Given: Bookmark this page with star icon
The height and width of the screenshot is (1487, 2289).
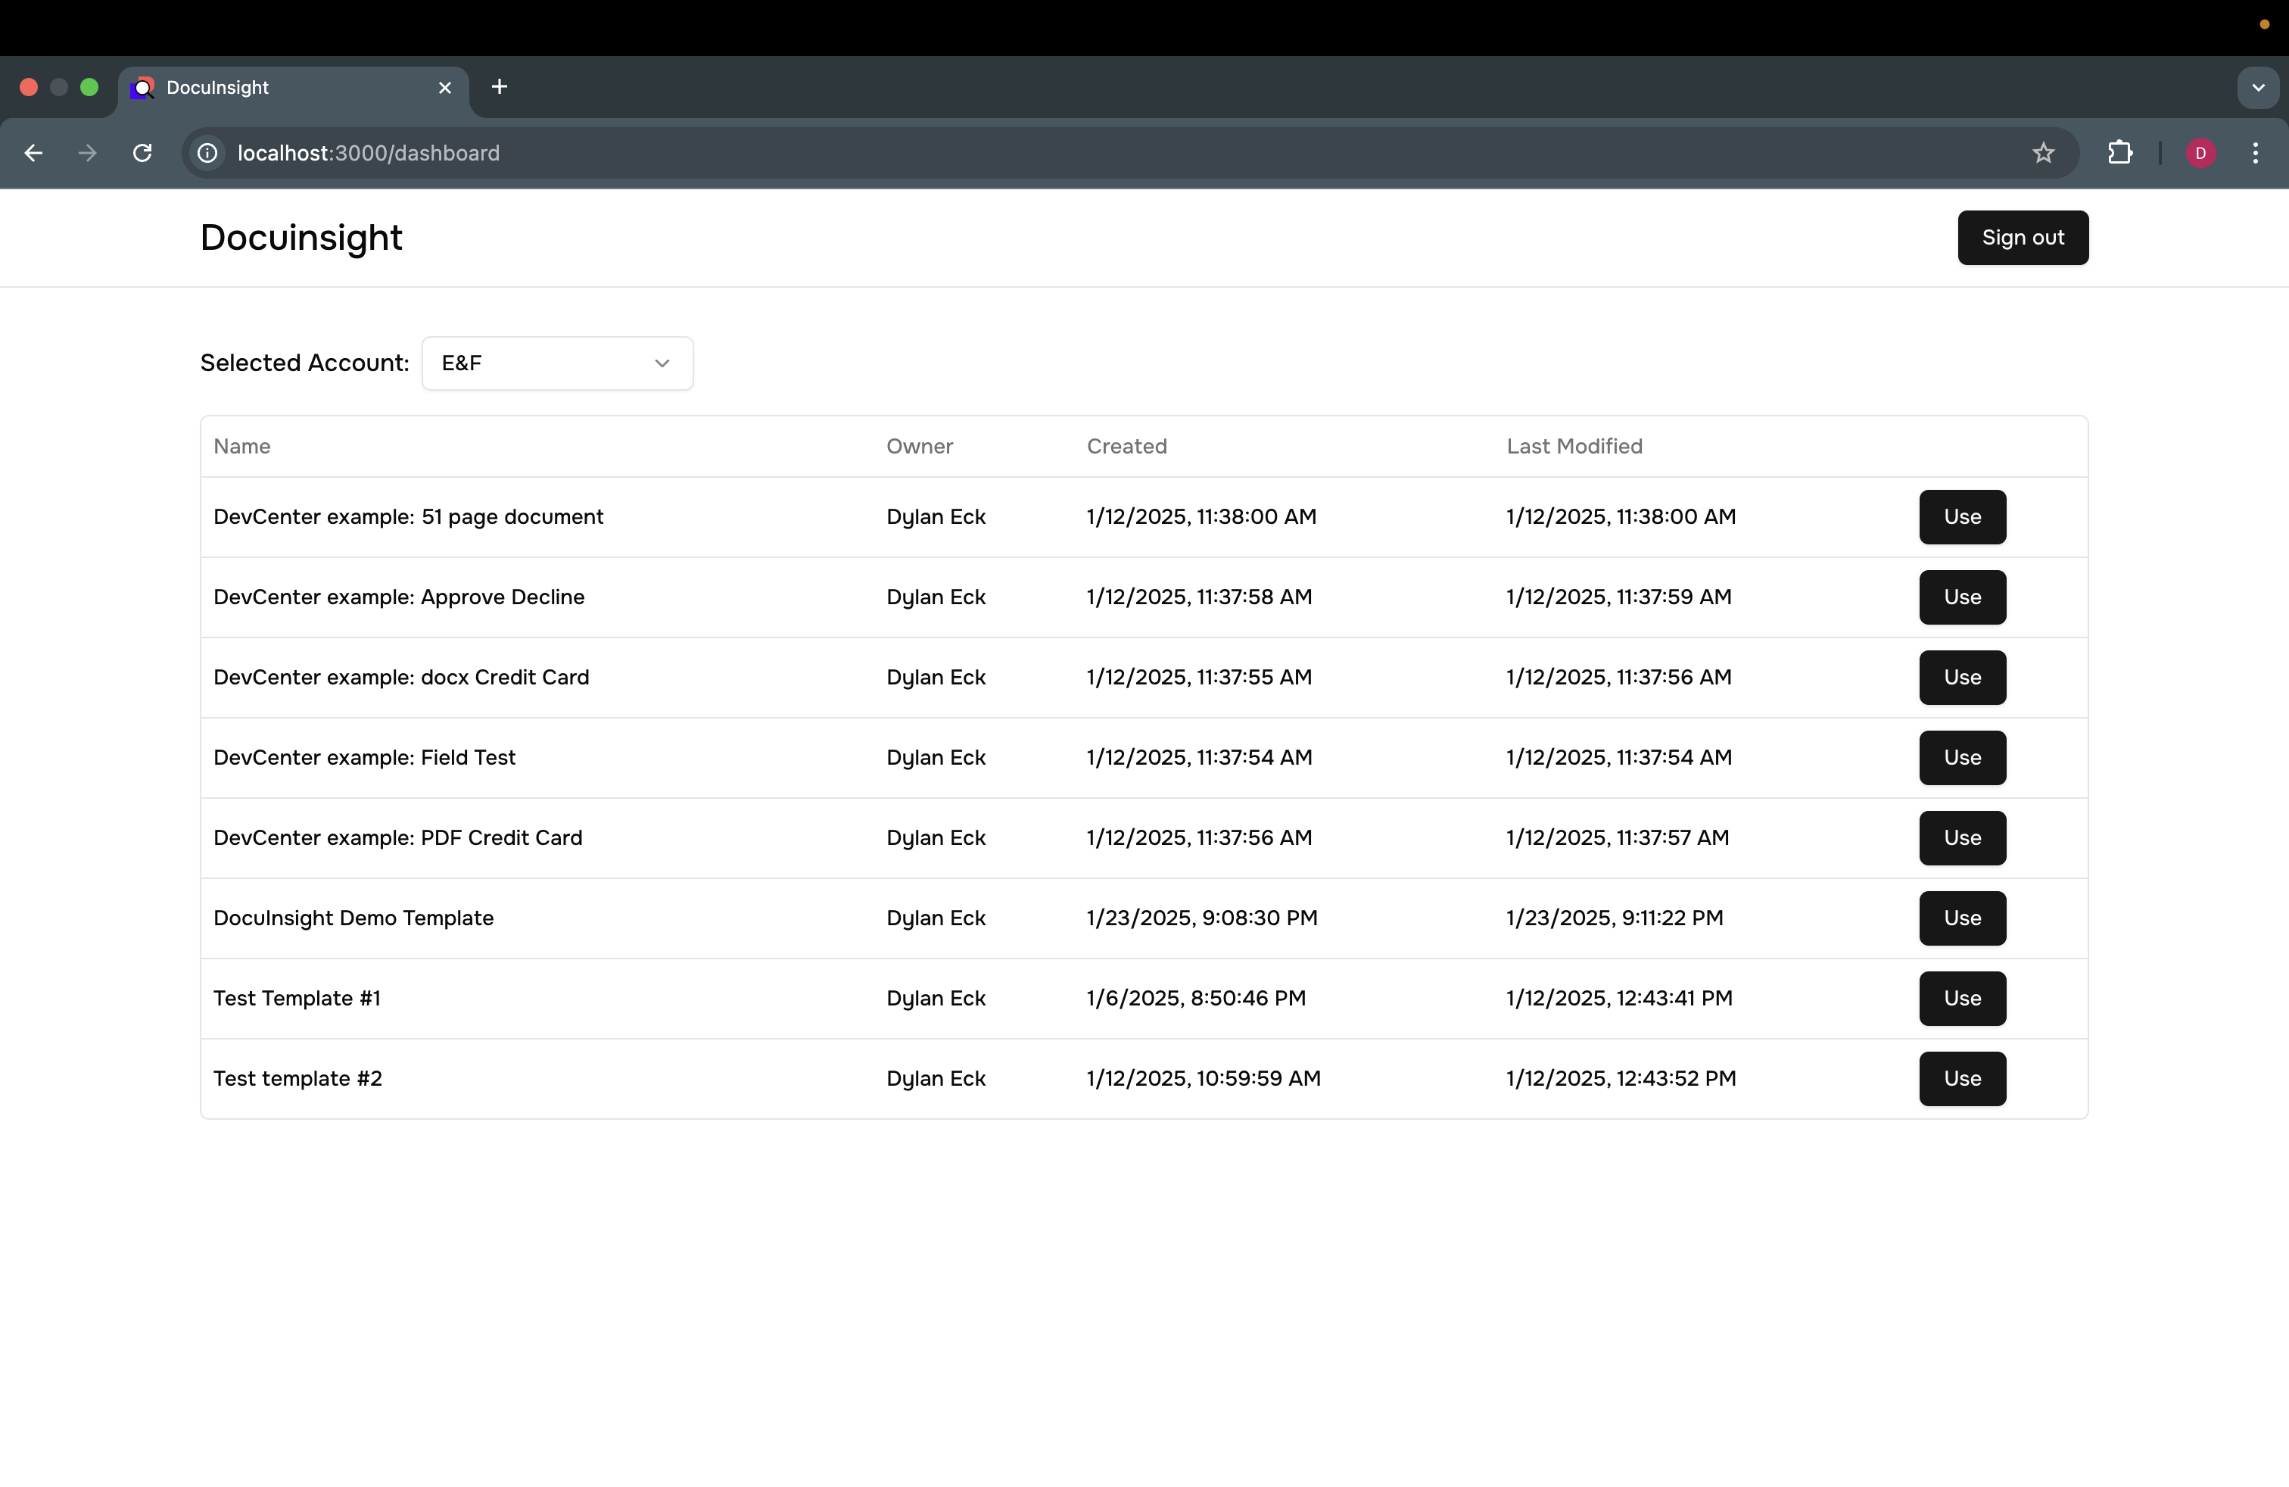Looking at the screenshot, I should [2043, 153].
